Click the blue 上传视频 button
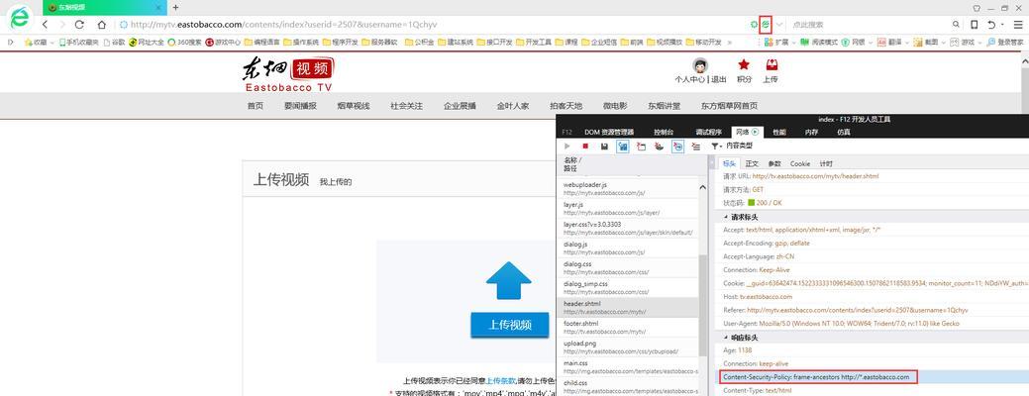The width and height of the screenshot is (1029, 396). [x=509, y=325]
